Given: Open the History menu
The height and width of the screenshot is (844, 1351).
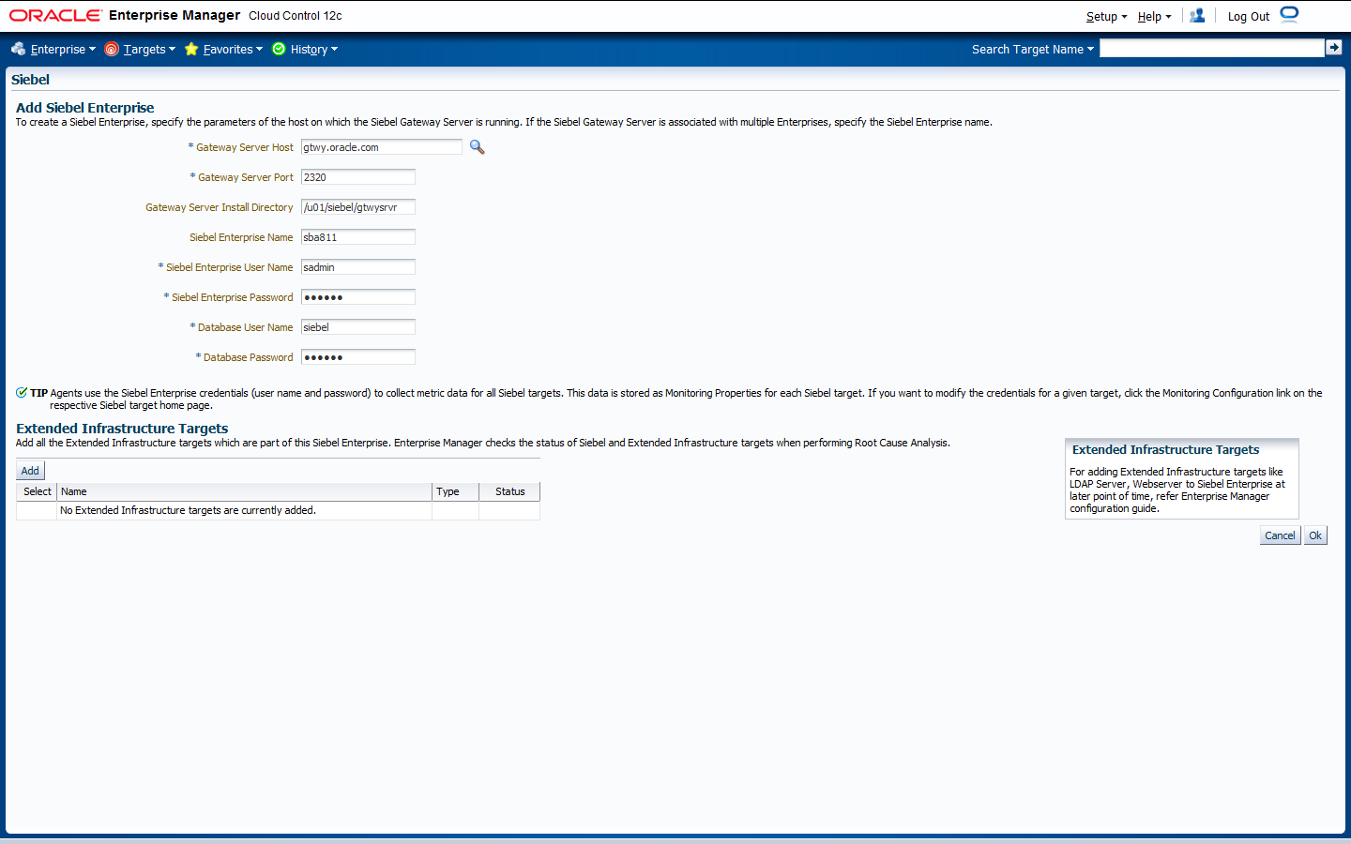Looking at the screenshot, I should coord(313,50).
